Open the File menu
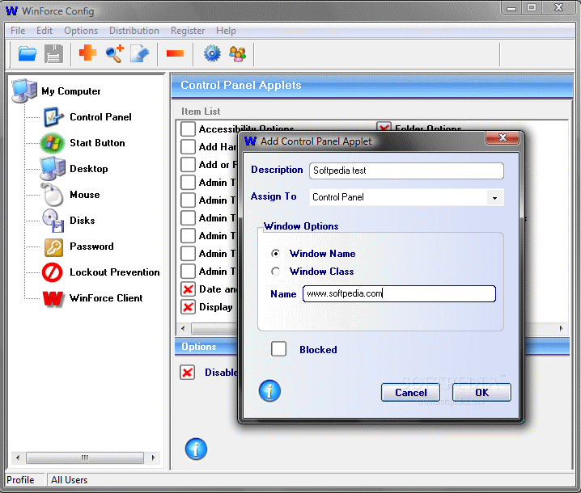The image size is (581, 493). (x=18, y=31)
